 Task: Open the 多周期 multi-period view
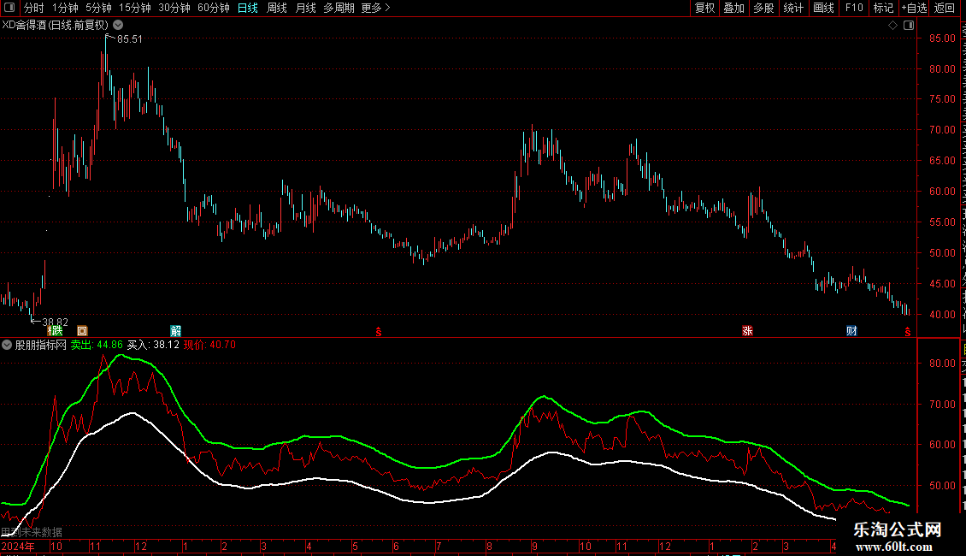coord(339,8)
